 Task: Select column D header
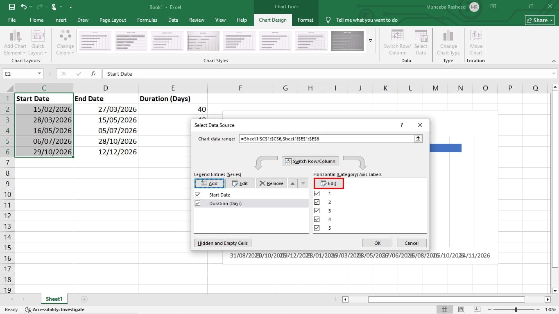click(106, 88)
